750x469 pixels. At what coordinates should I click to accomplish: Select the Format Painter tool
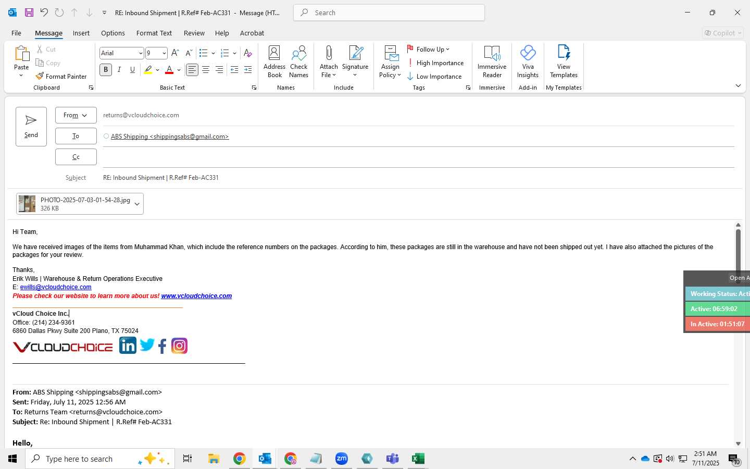(61, 76)
